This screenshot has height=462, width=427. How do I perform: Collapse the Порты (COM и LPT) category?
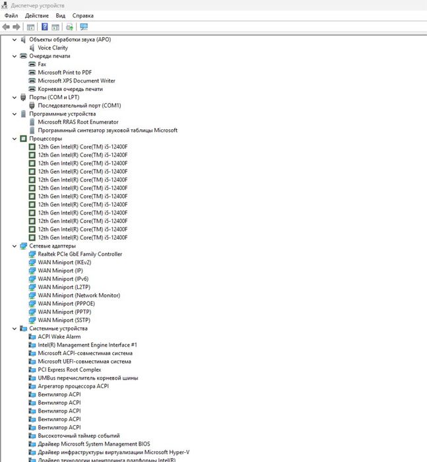(15, 97)
